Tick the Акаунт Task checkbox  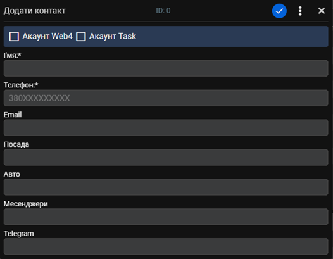(81, 36)
